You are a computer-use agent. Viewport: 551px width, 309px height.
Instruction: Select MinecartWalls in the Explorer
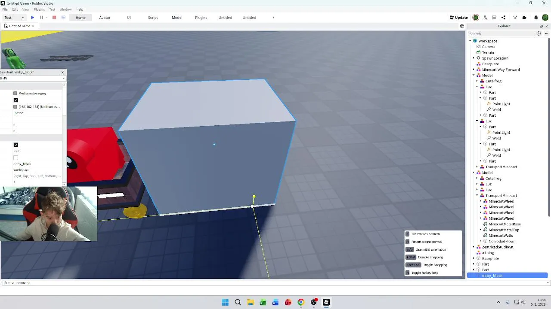[501, 236]
